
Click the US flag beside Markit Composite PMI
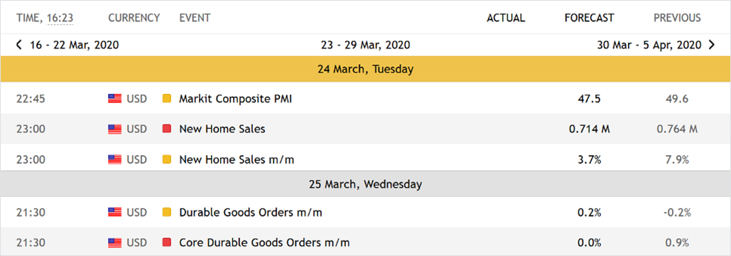tap(114, 99)
